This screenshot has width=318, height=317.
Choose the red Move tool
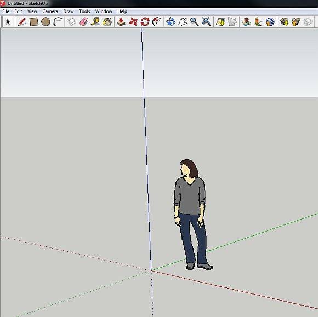(133, 22)
